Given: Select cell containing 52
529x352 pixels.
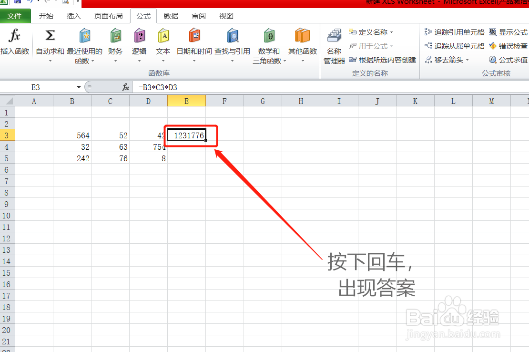Looking at the screenshot, I should 110,135.
